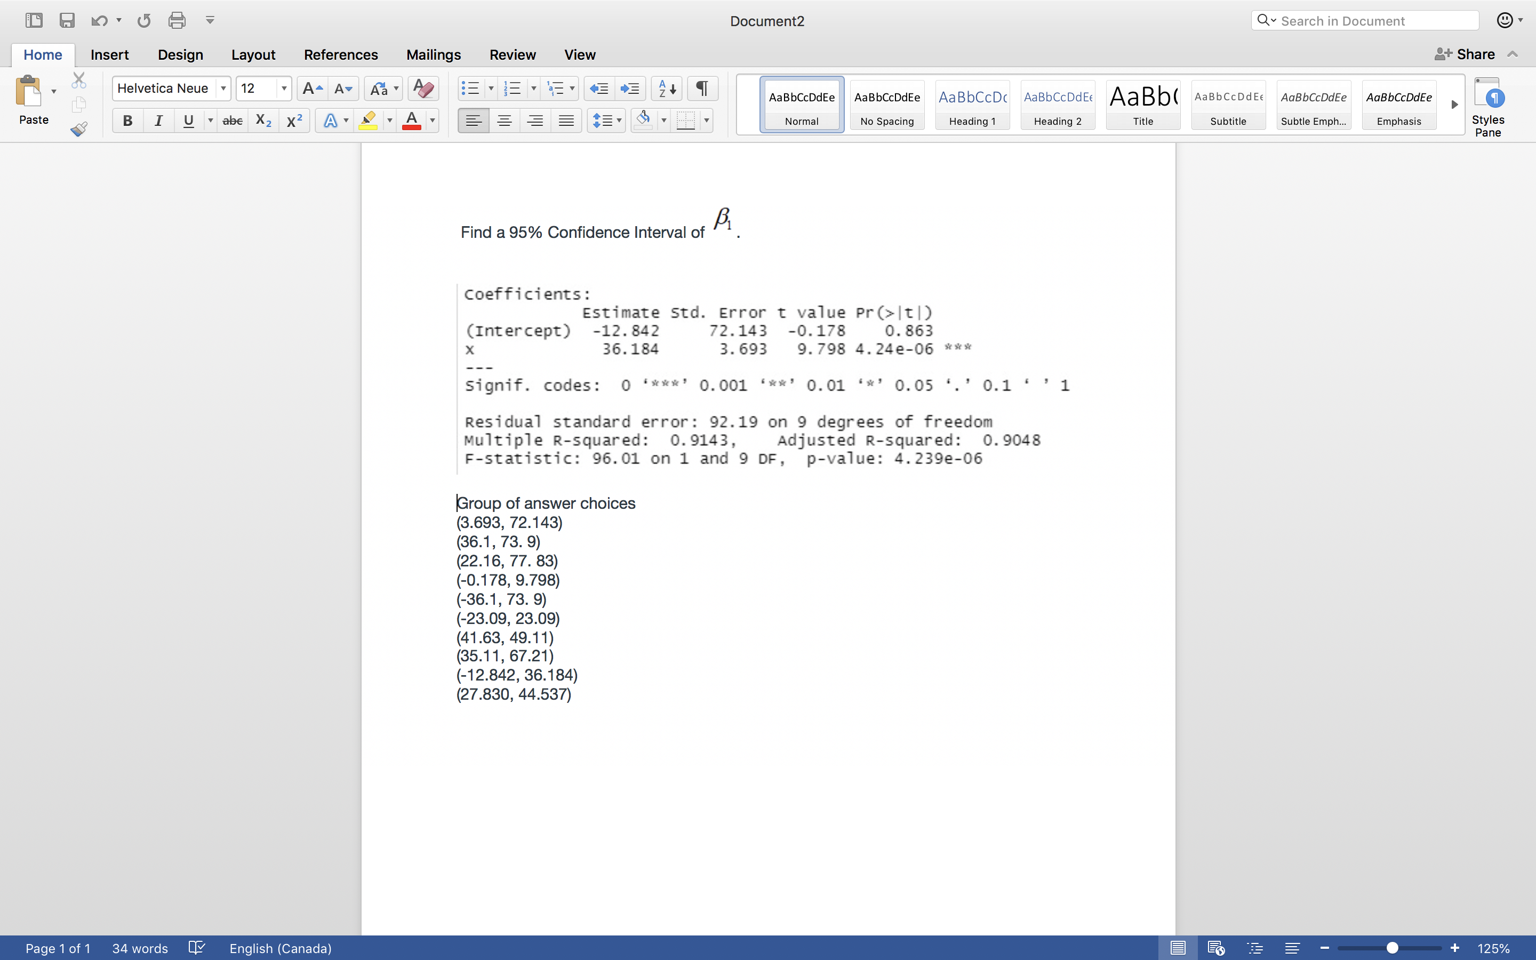This screenshot has width=1536, height=960.
Task: Open the Sort tool
Action: [x=664, y=88]
